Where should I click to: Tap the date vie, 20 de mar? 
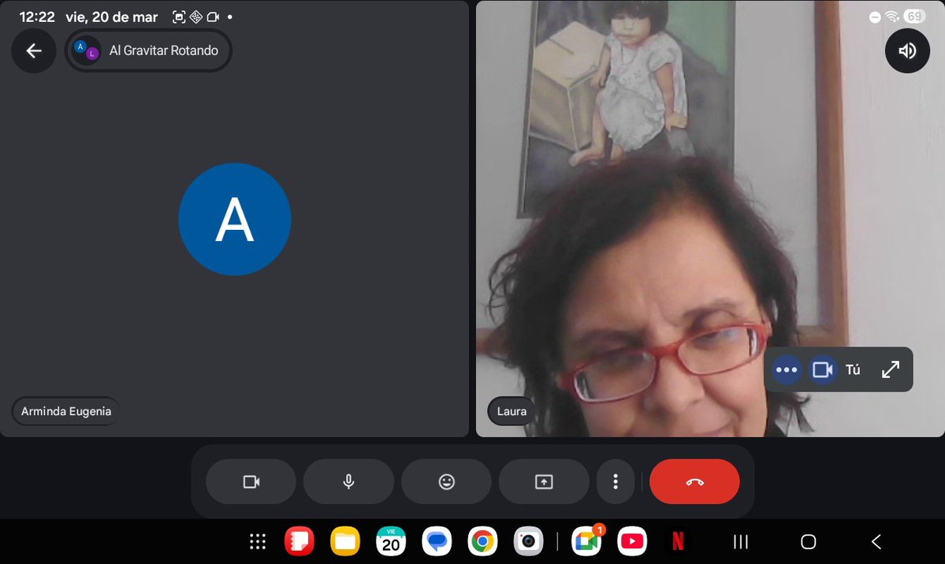(x=111, y=17)
